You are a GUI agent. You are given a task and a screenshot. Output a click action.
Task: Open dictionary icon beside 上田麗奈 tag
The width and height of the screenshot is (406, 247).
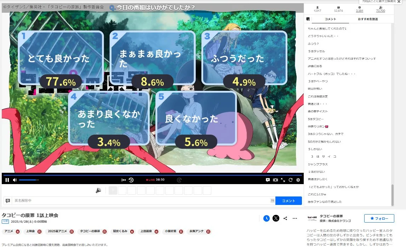tap(157, 231)
